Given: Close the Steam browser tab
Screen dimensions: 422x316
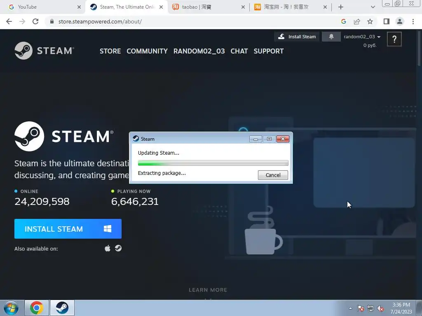Looking at the screenshot, I should [x=161, y=7].
